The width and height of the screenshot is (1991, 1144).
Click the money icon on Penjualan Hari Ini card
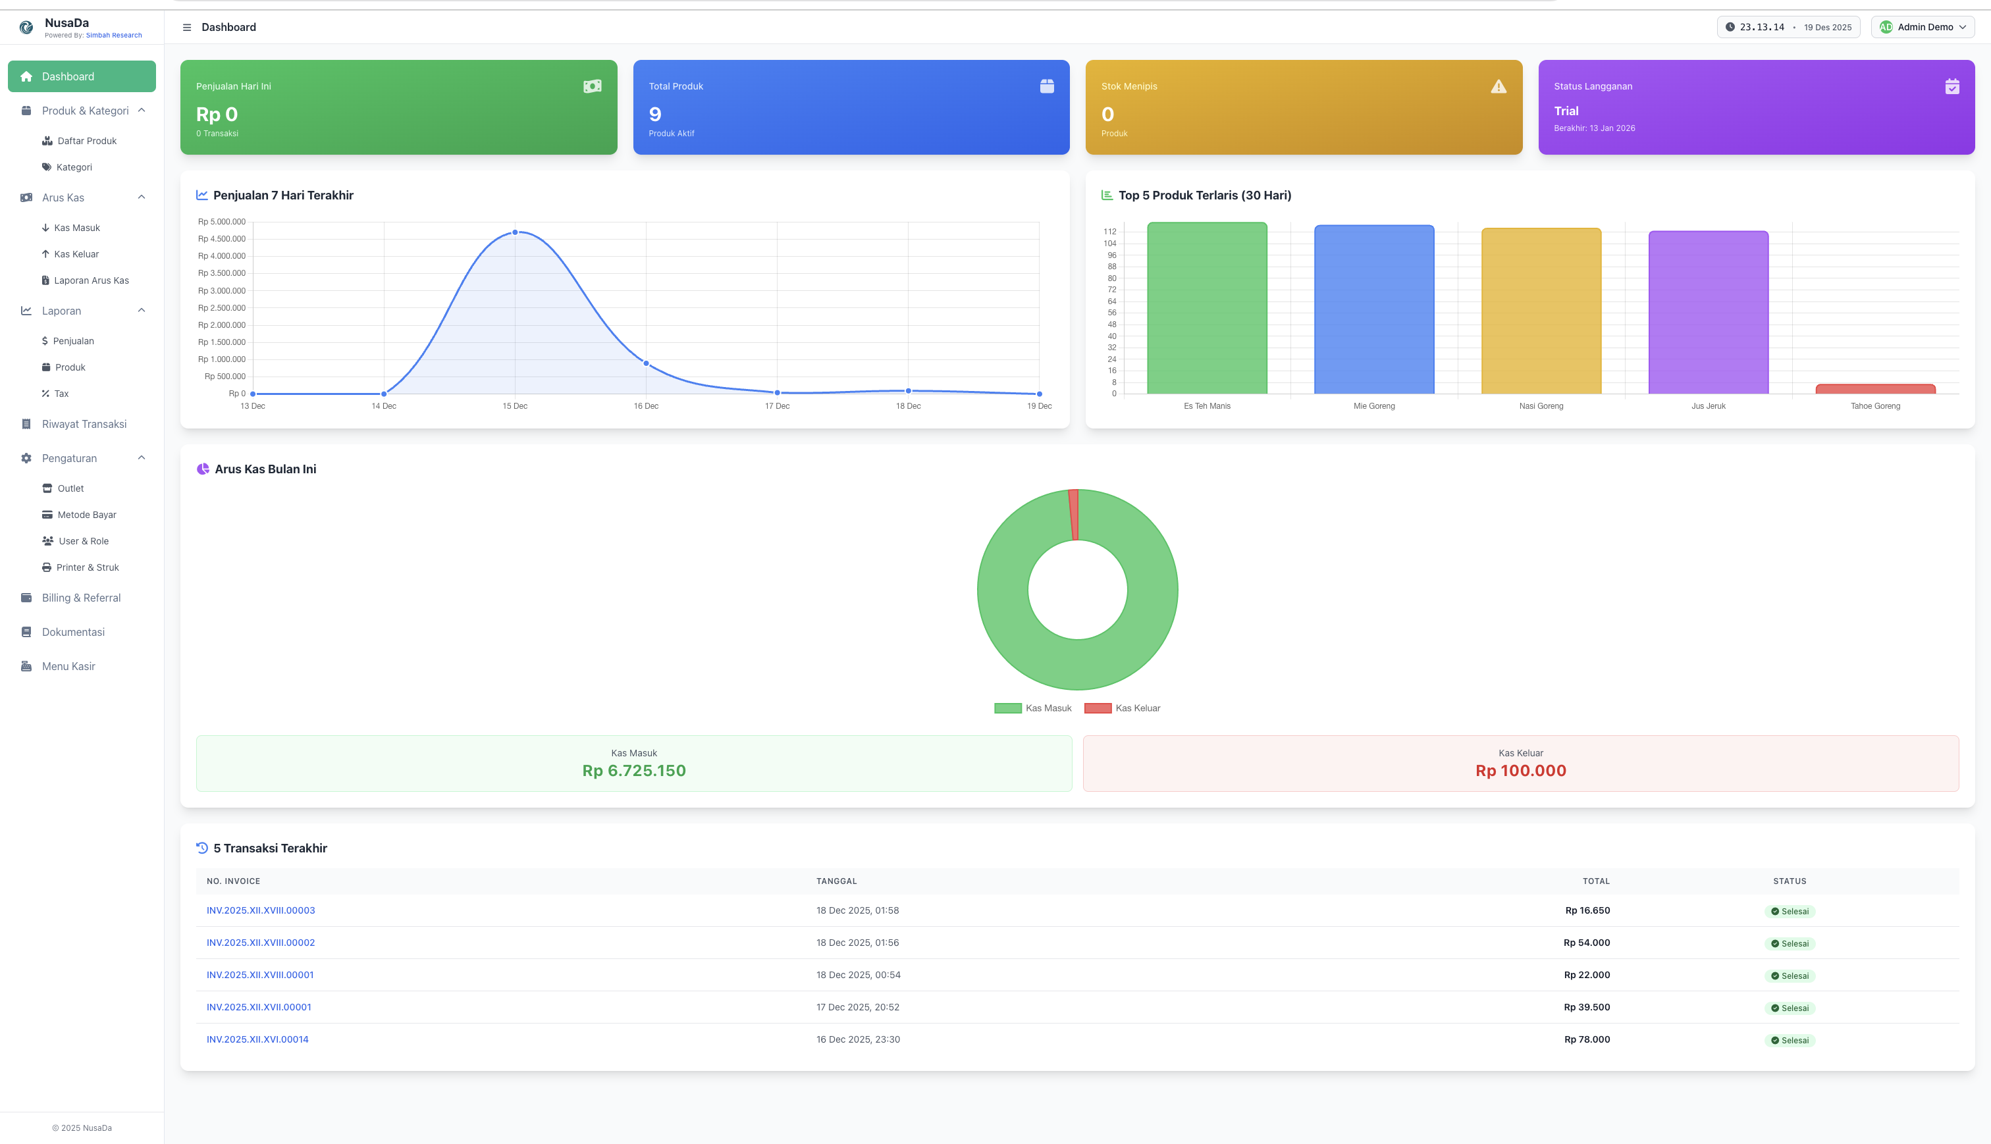[x=593, y=86]
